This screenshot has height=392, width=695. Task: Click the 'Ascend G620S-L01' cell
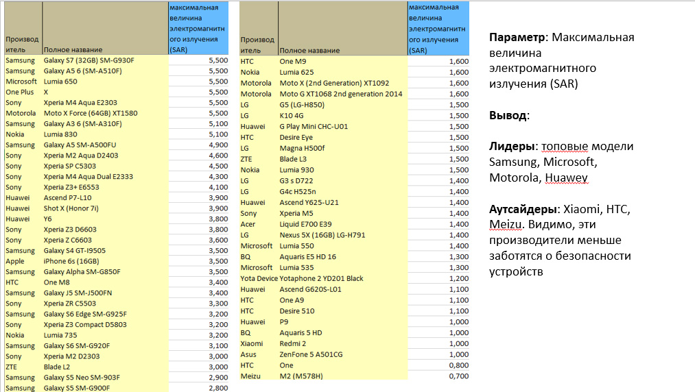coord(343,289)
